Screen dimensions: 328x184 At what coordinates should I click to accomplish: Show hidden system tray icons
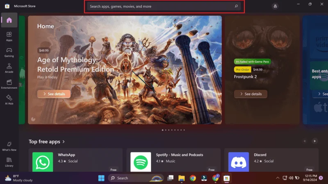pyautogui.click(x=278, y=178)
